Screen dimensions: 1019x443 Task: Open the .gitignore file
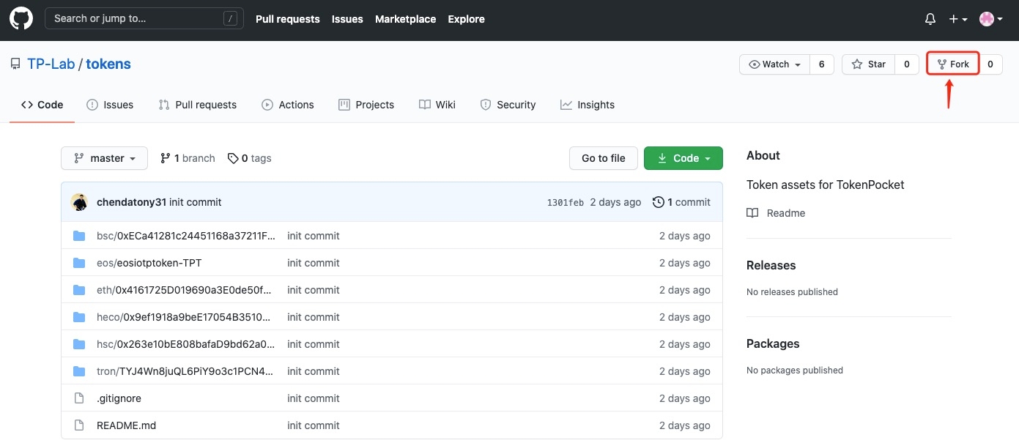pos(119,398)
